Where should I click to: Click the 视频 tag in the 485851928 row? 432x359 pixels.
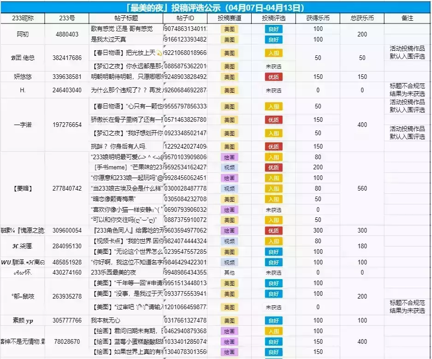click(229, 263)
